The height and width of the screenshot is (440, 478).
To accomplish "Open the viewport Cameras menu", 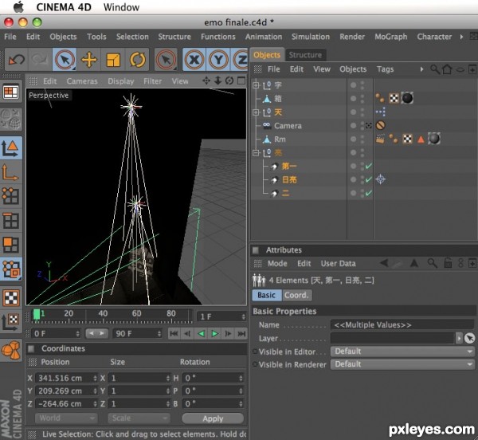I will pyautogui.click(x=82, y=81).
